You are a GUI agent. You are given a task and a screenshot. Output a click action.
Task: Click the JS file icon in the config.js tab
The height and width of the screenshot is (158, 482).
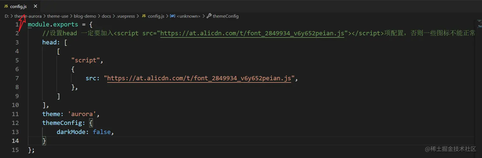pyautogui.click(x=6, y=6)
